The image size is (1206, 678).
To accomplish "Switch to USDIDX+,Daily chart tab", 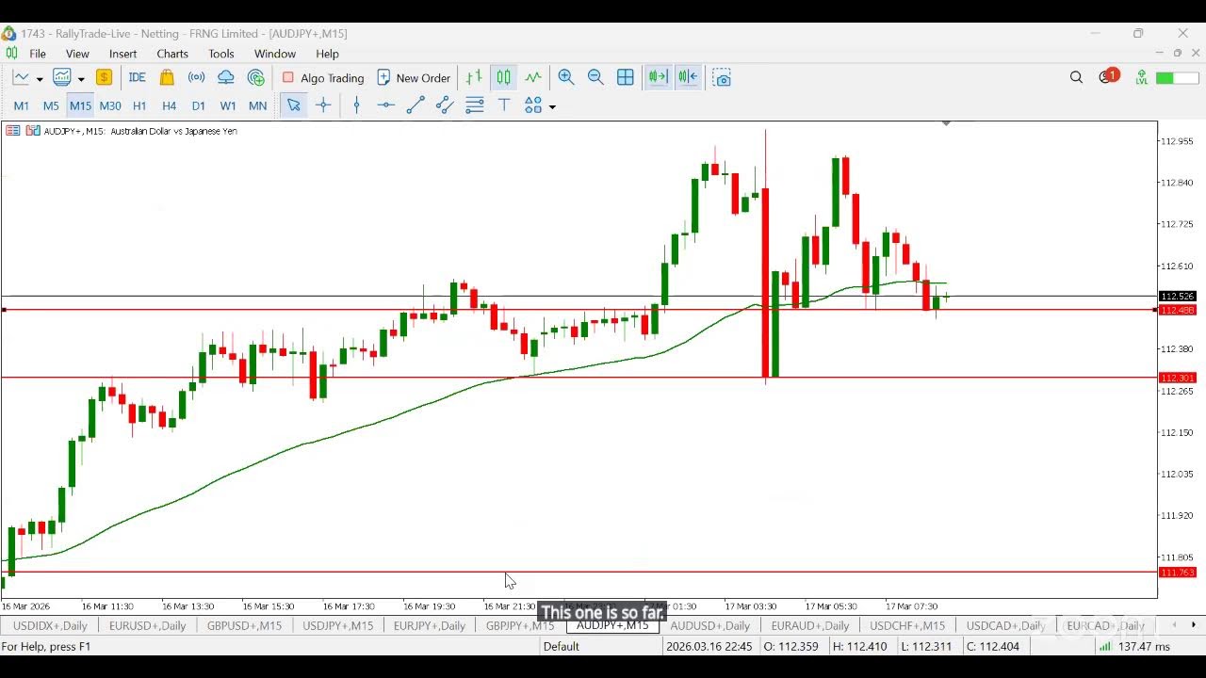I will [x=50, y=625].
